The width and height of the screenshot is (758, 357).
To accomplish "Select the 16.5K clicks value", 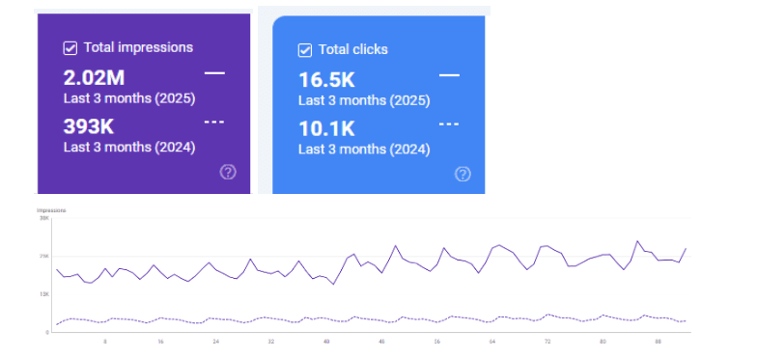I will tap(326, 80).
